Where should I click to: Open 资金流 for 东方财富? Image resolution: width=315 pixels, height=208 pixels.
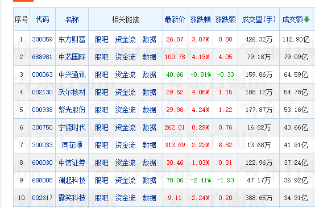point(125,39)
